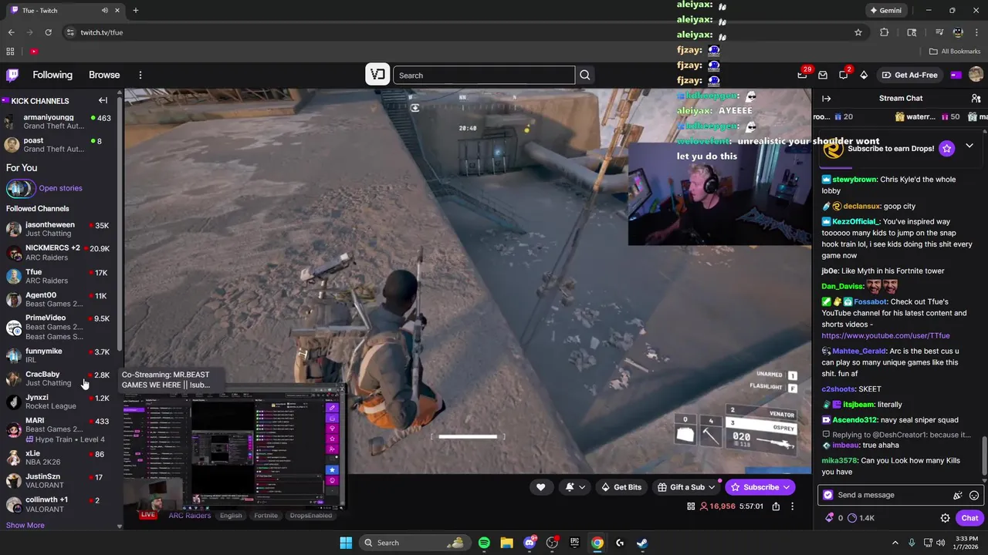
Task: Click the search magnifier button
Action: pos(585,75)
